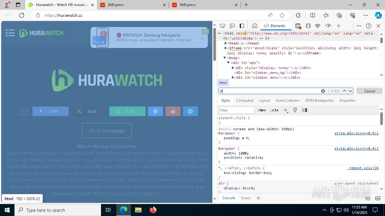Select Styles tab
This screenshot has height=216, width=385.
click(x=225, y=100)
